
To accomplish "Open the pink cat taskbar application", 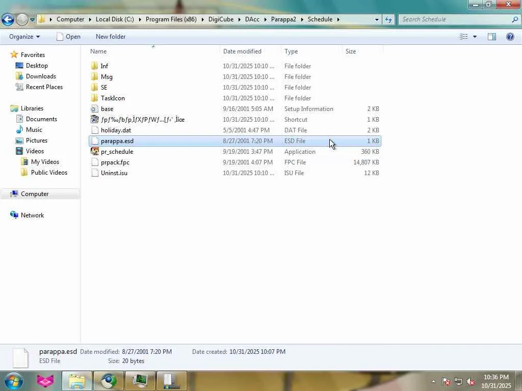I will [45, 381].
